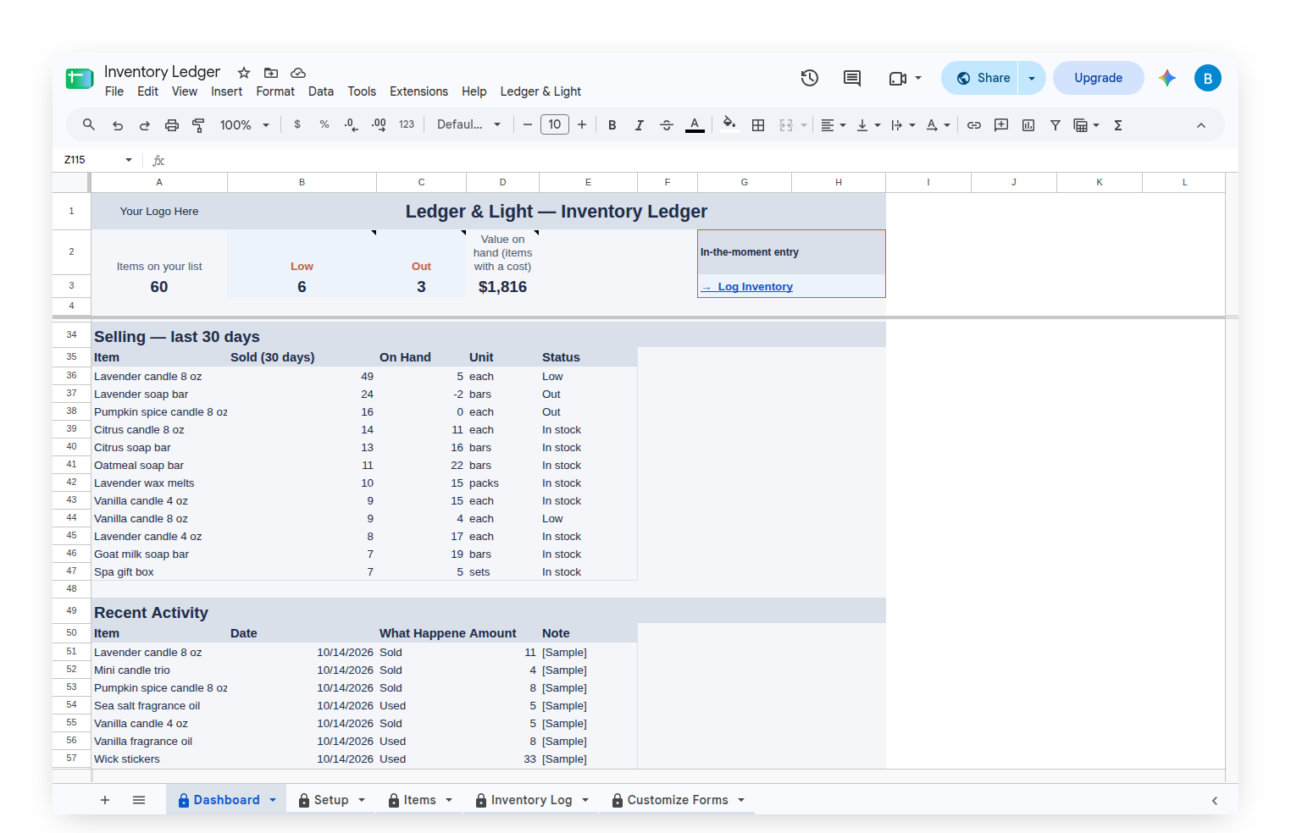This screenshot has height=833, width=1291.
Task: Open the text color picker
Action: (x=695, y=125)
